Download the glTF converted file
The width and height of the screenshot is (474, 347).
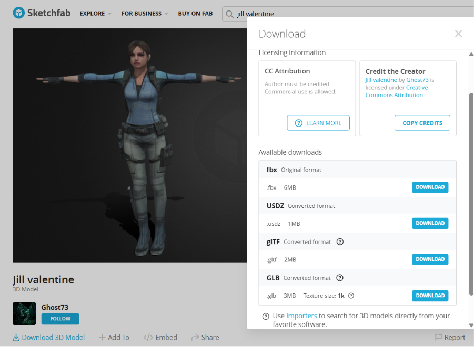tap(430, 259)
